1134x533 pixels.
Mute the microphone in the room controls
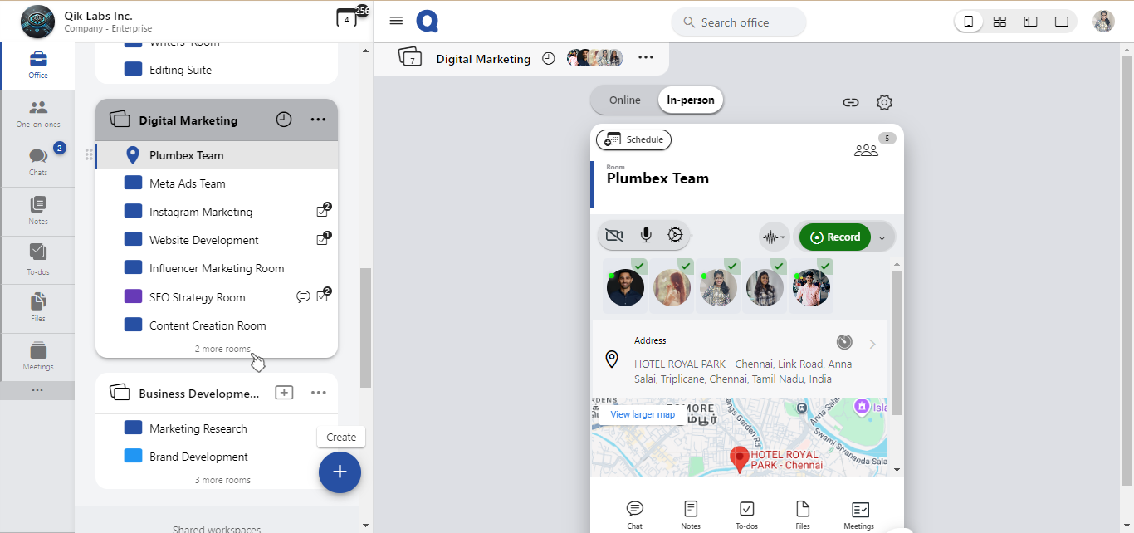click(646, 237)
